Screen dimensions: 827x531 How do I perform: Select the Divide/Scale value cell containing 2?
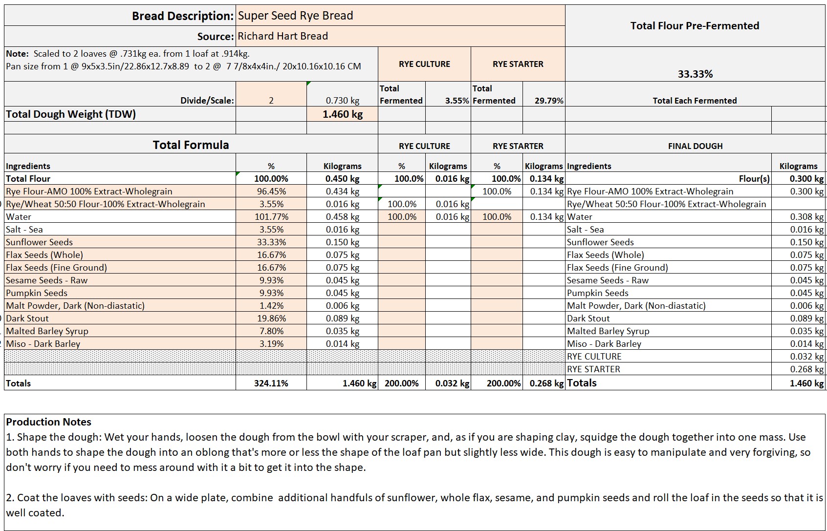tap(271, 100)
